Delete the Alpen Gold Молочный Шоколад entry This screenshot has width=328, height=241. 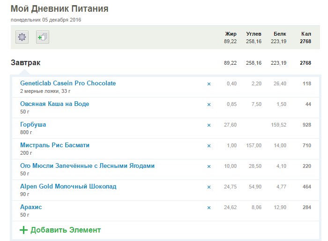[x=209, y=187]
